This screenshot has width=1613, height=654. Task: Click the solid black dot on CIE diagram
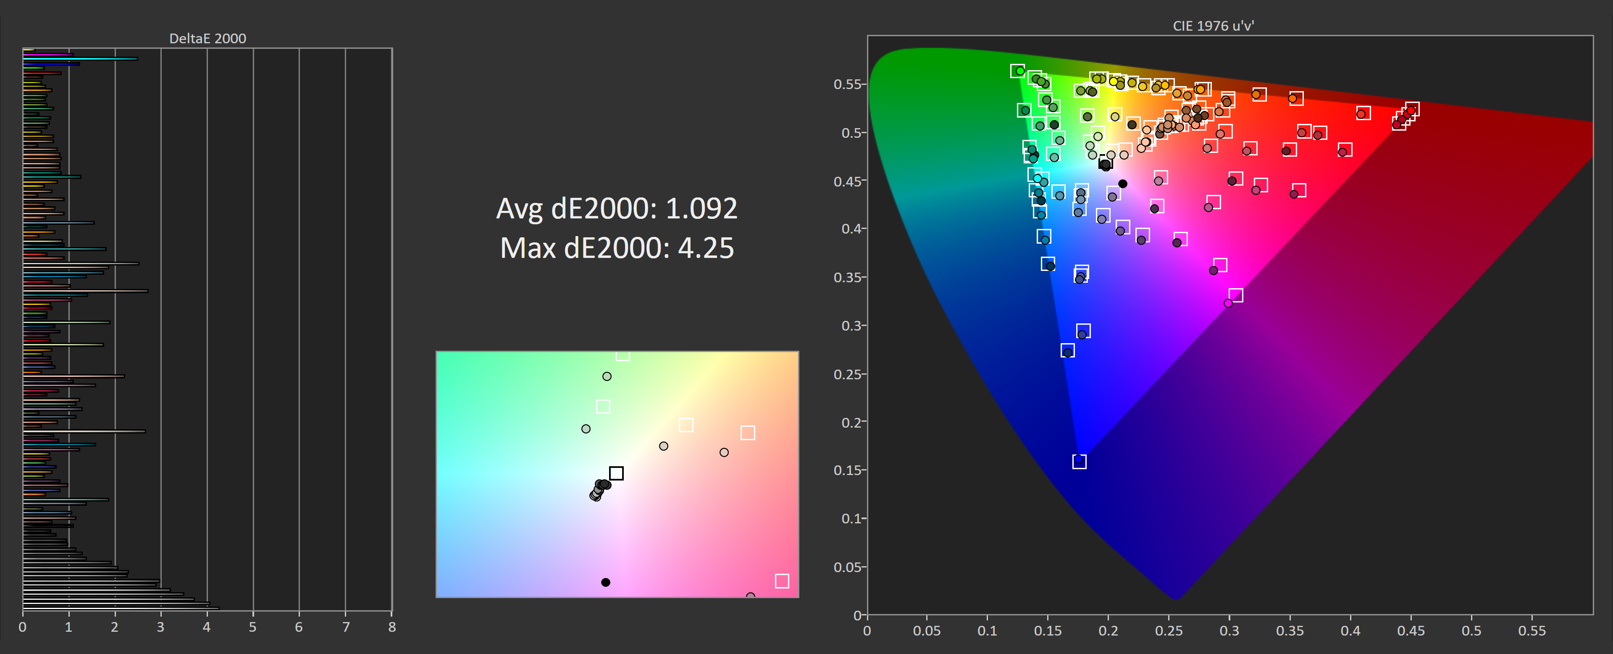[1123, 184]
